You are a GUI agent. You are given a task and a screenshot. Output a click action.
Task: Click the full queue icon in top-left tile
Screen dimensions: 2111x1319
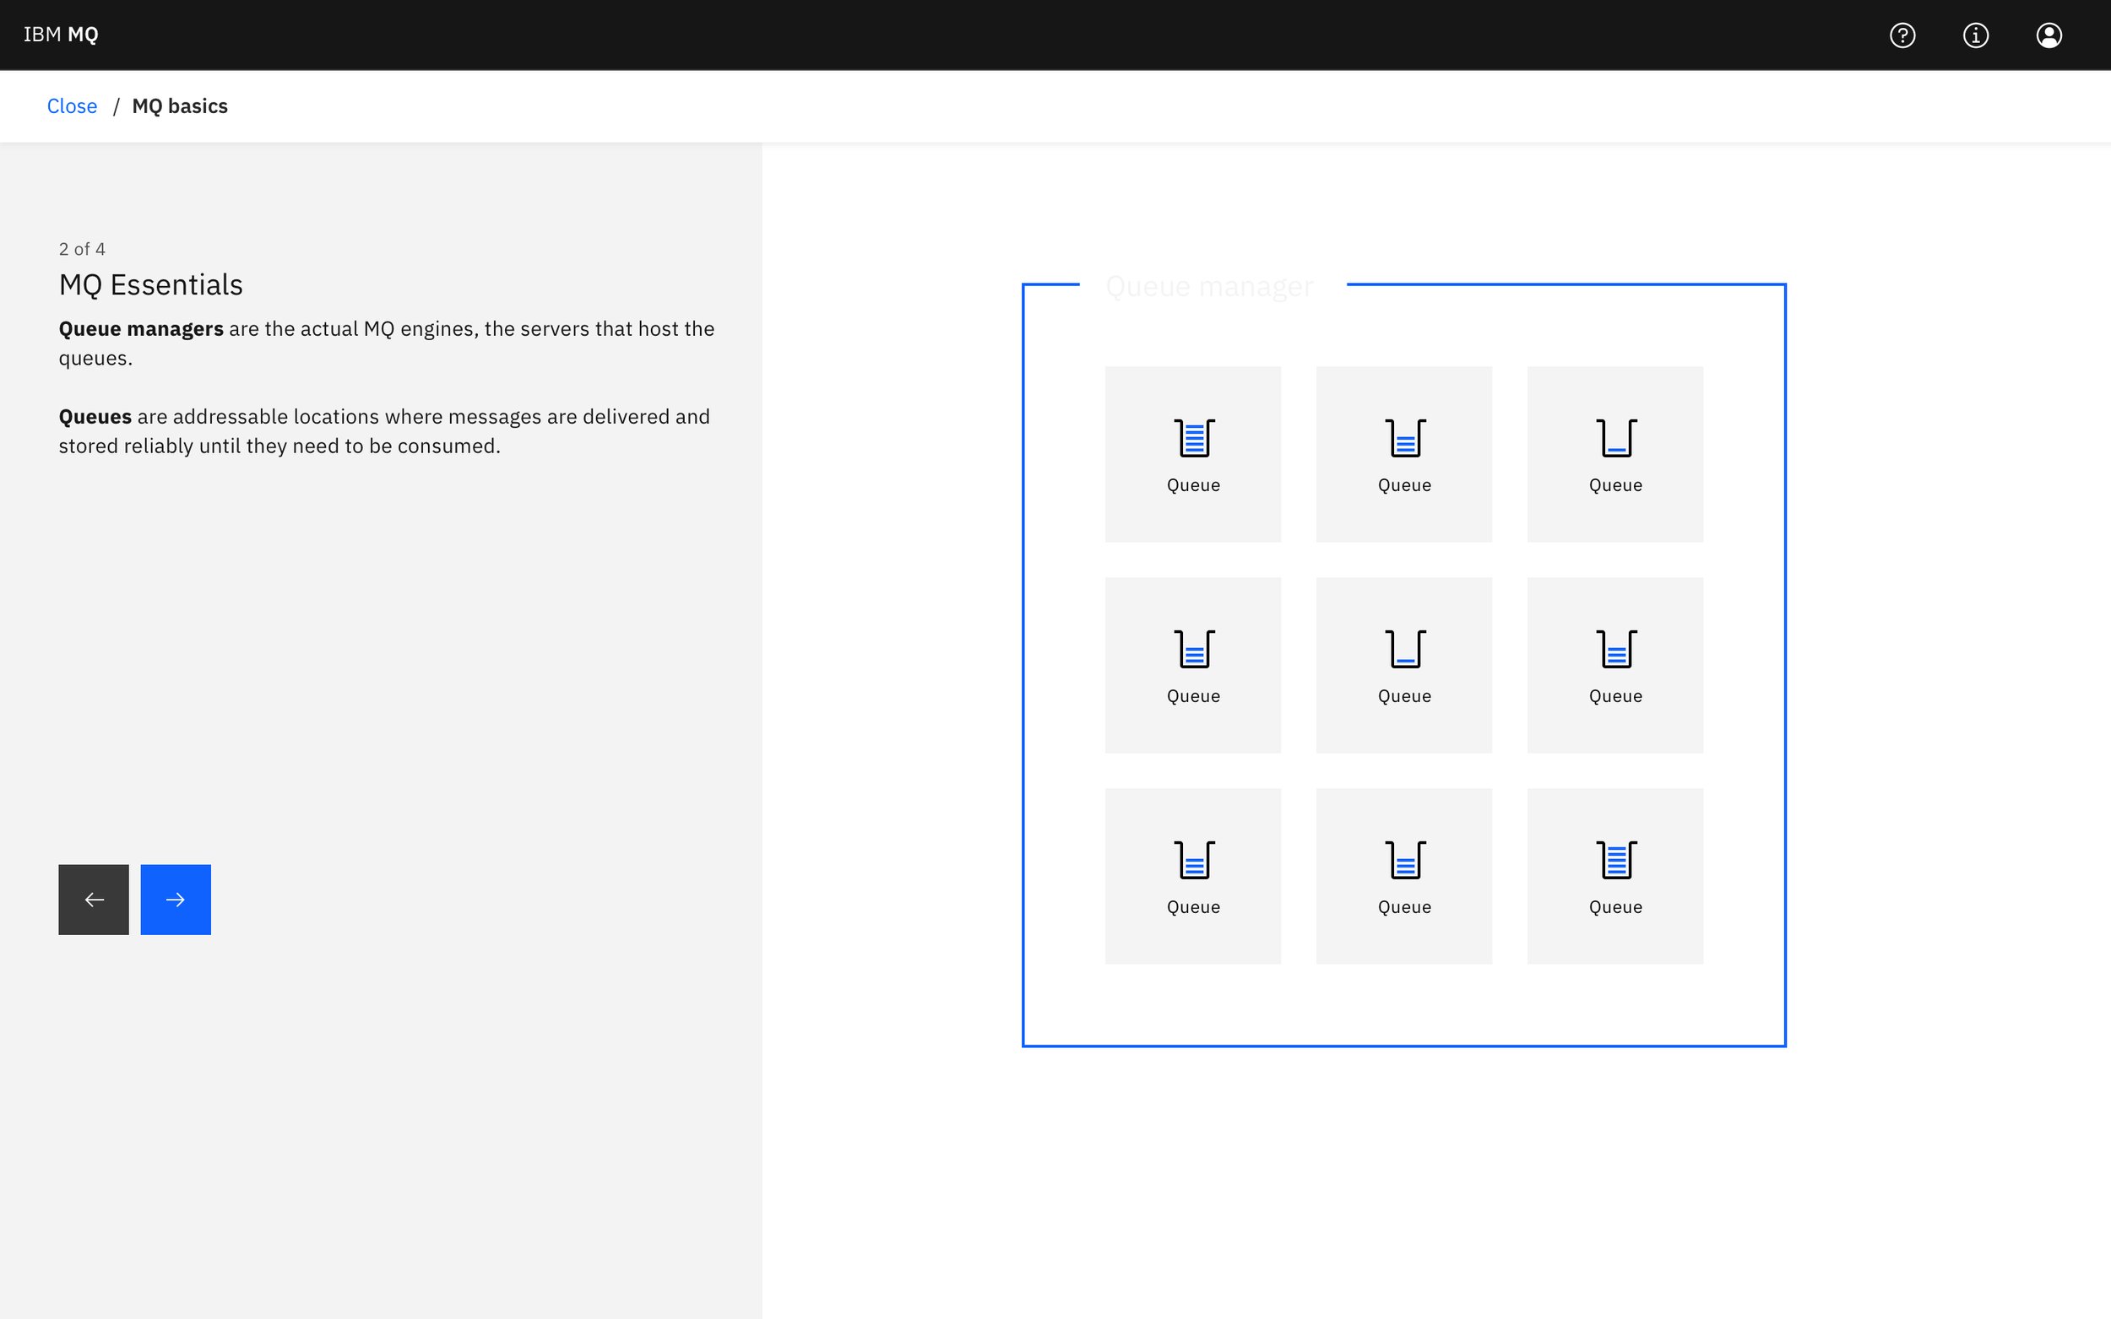coord(1194,438)
